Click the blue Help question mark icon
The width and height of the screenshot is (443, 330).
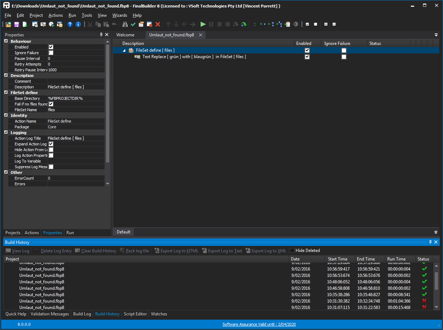[x=70, y=24]
